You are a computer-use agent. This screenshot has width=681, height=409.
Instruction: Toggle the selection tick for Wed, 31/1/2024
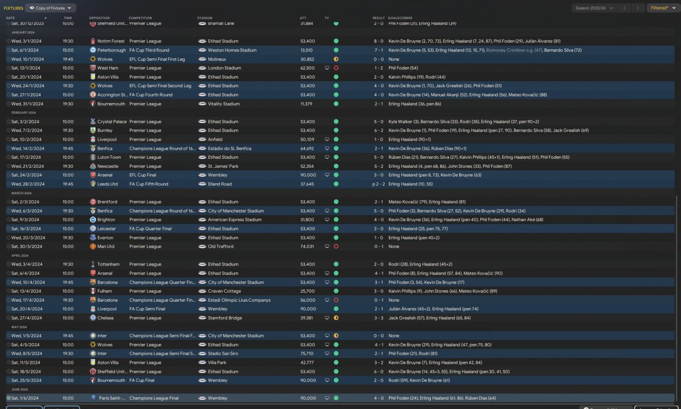click(x=9, y=104)
